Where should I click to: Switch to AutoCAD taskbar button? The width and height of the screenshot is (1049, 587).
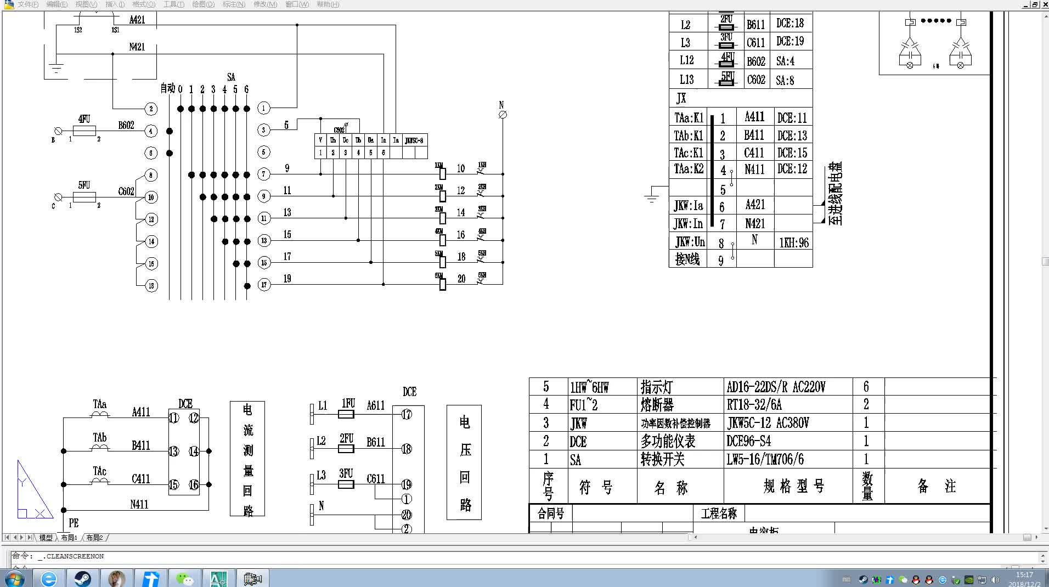218,579
